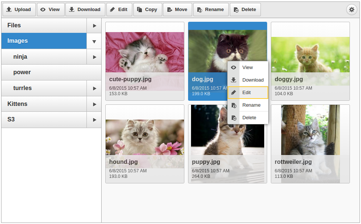
Task: Open settings via the gear icon
Action: (351, 10)
